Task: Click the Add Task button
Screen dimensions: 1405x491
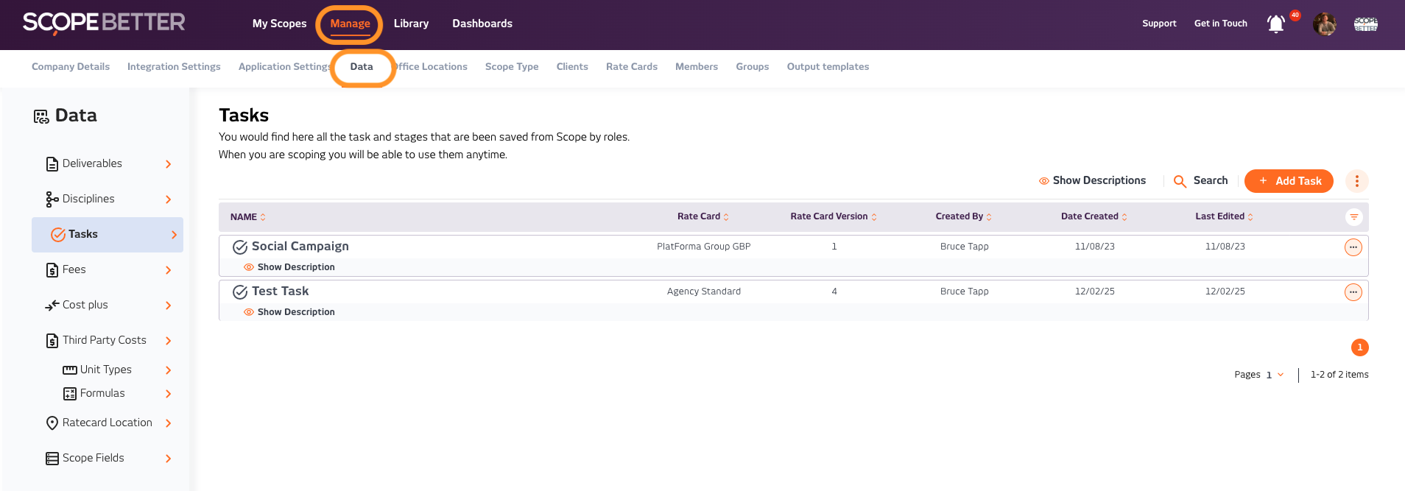Action: pos(1288,181)
